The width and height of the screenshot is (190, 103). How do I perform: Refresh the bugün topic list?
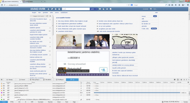[47, 16]
